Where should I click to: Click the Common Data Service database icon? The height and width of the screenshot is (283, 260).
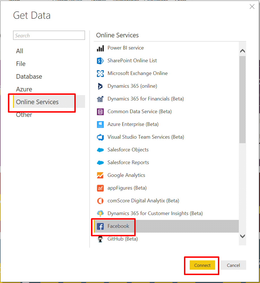click(x=100, y=112)
